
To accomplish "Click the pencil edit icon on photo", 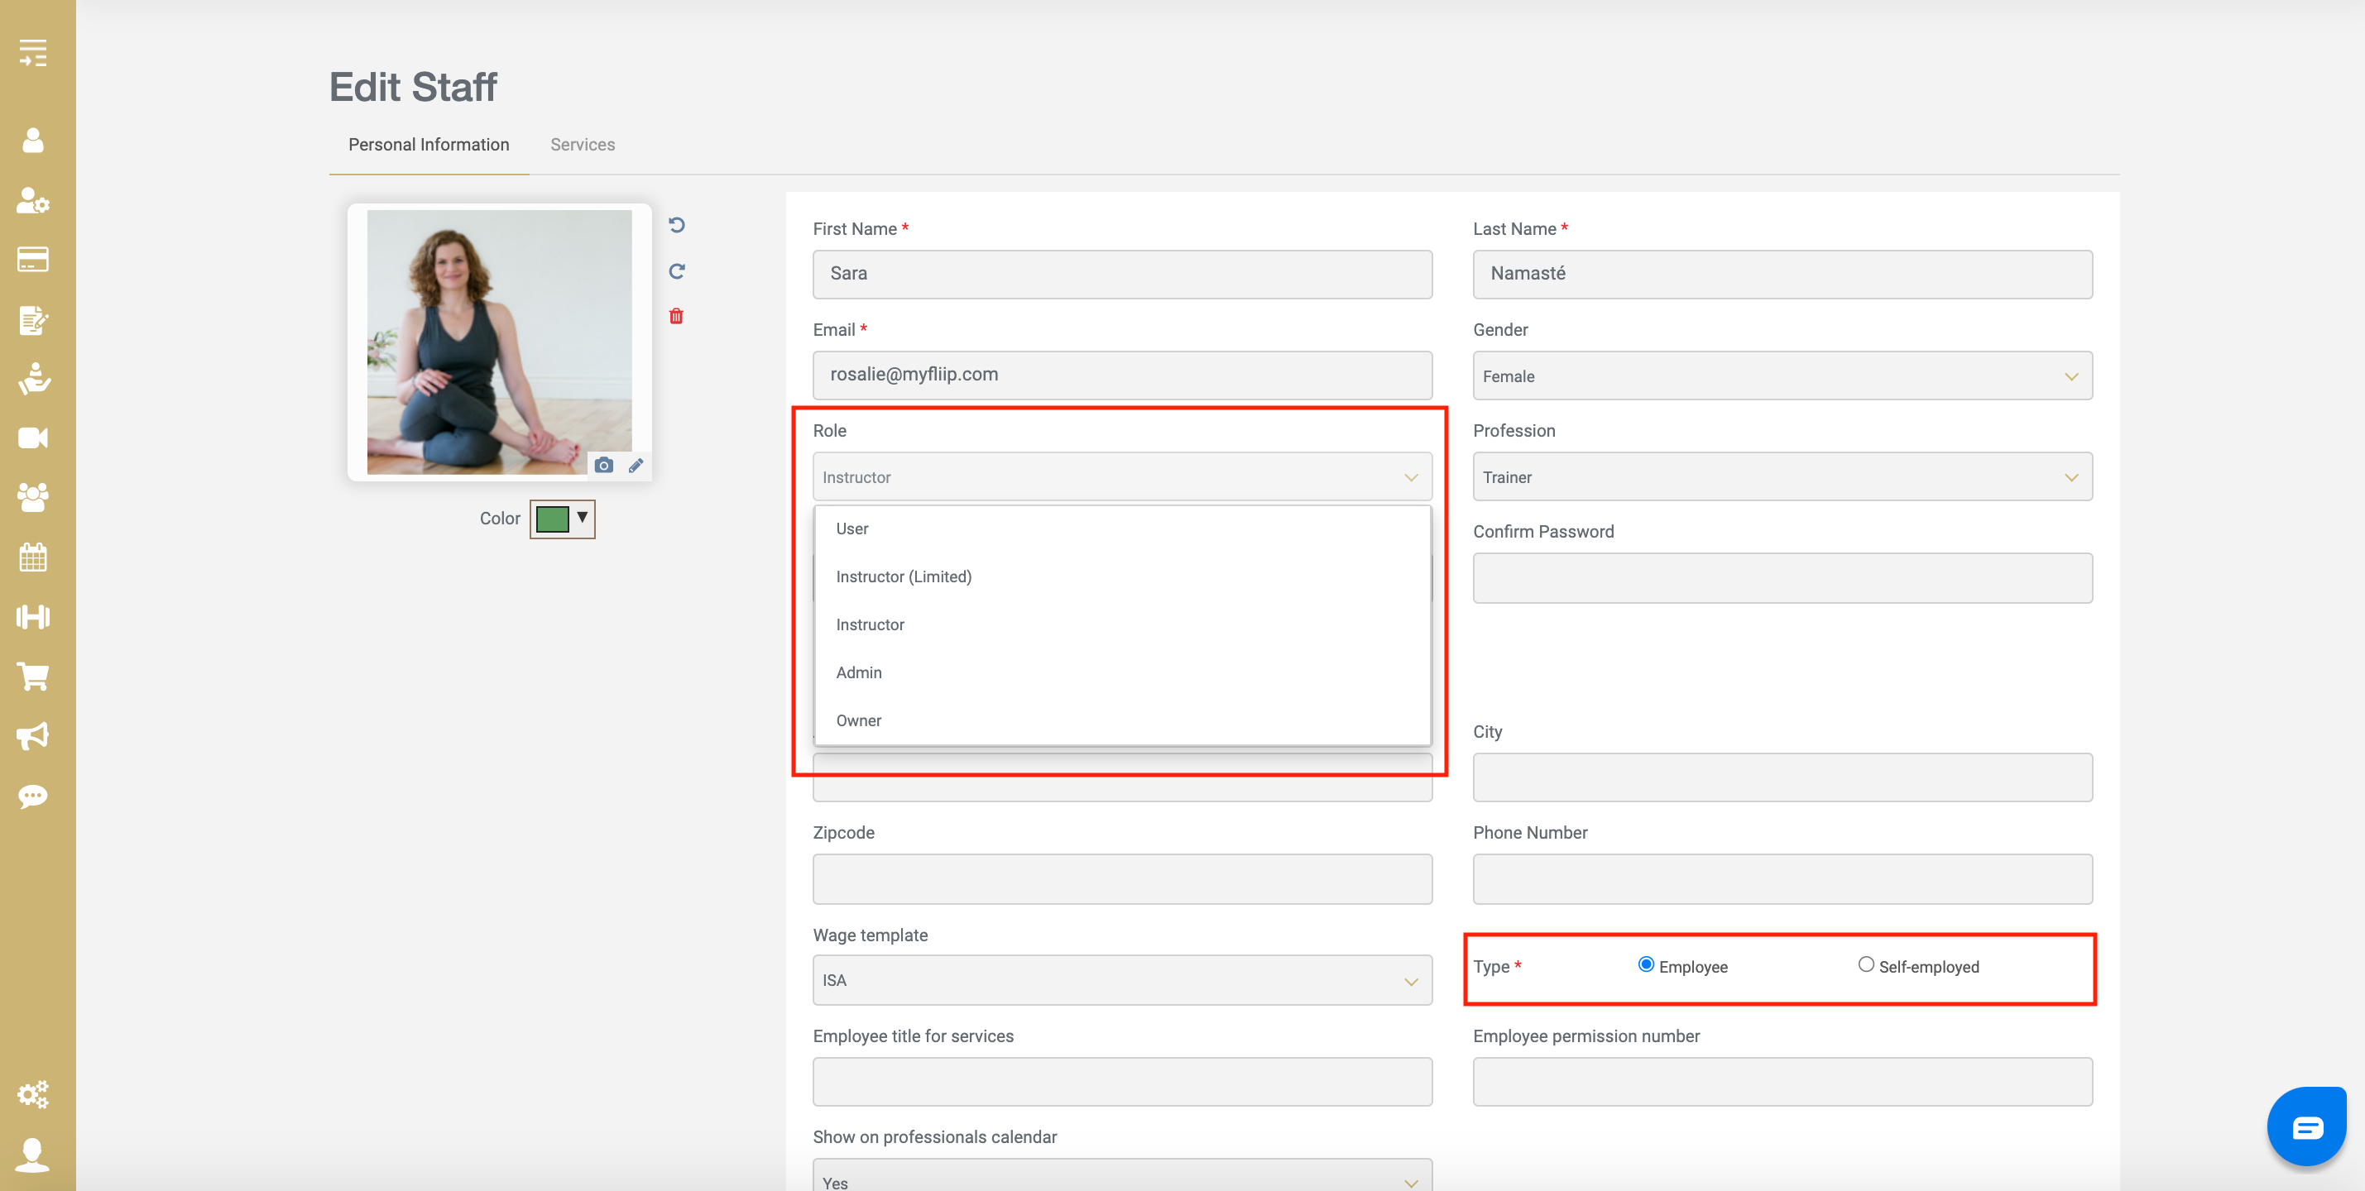I will tap(636, 465).
